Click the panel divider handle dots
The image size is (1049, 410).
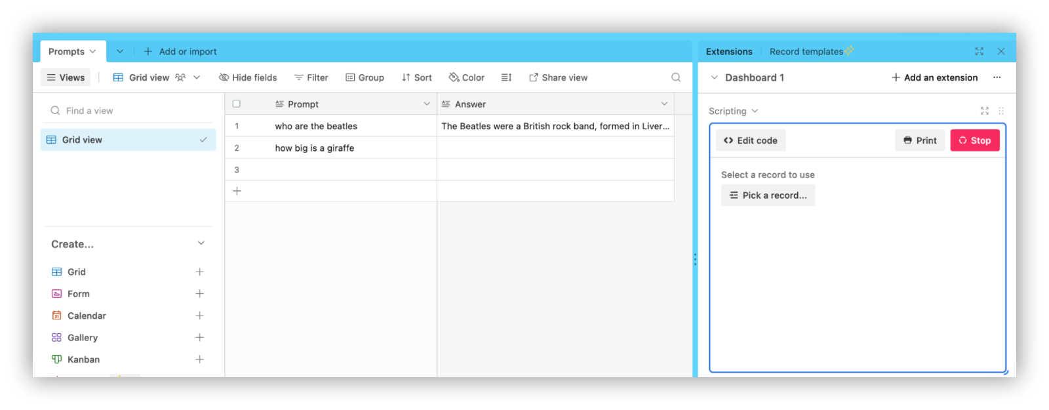tap(695, 260)
